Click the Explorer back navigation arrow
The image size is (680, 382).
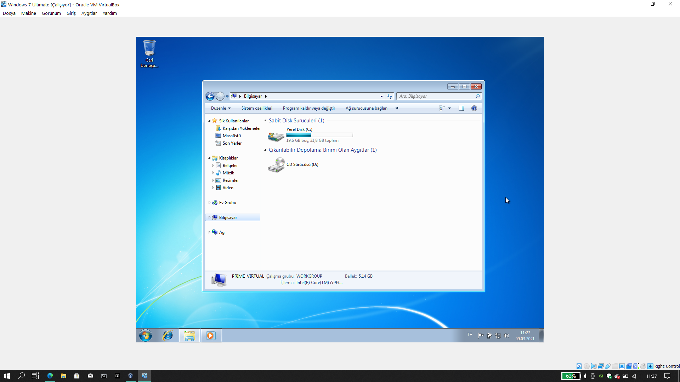210,96
